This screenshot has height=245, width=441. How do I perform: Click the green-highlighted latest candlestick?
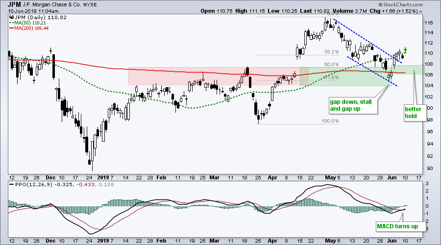click(x=405, y=50)
